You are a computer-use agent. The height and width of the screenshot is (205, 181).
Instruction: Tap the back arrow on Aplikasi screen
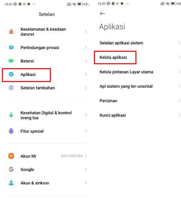(x=102, y=14)
